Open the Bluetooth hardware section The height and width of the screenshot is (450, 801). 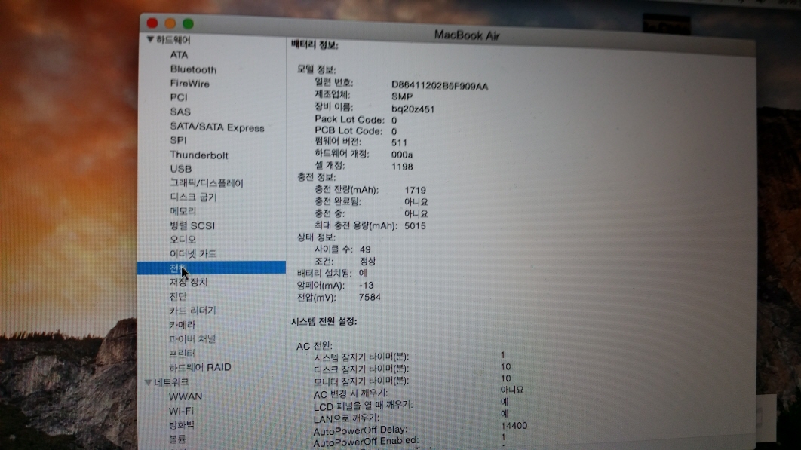point(193,69)
